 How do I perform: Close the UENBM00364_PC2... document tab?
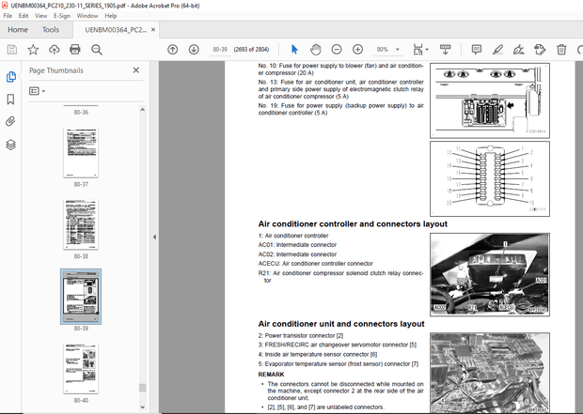[153, 30]
